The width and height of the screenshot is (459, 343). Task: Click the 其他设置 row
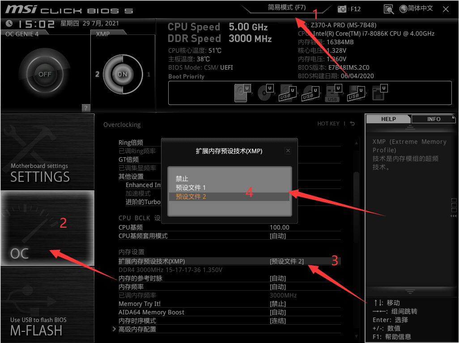pos(140,176)
